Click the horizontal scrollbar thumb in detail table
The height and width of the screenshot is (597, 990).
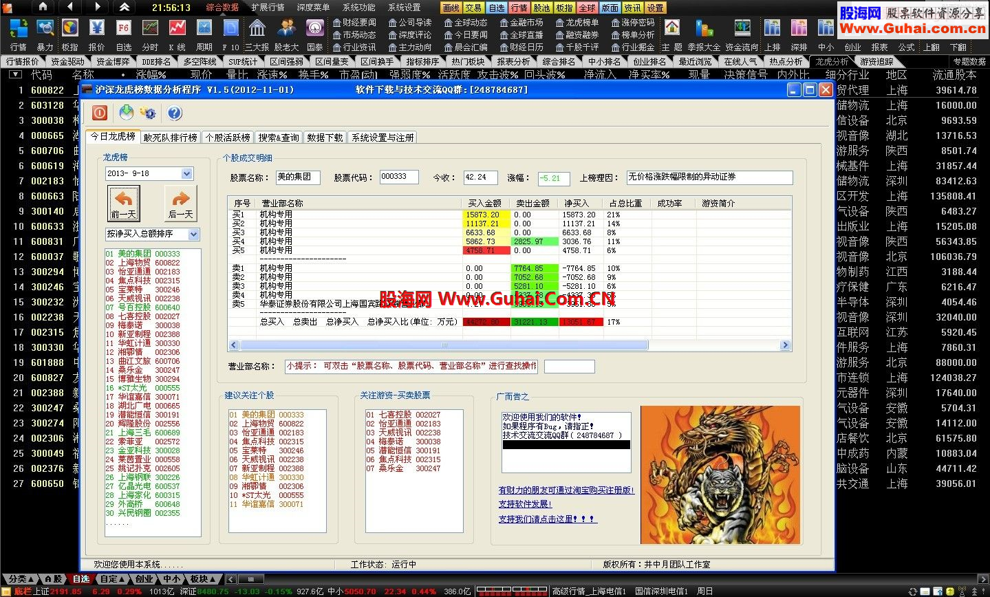point(444,345)
